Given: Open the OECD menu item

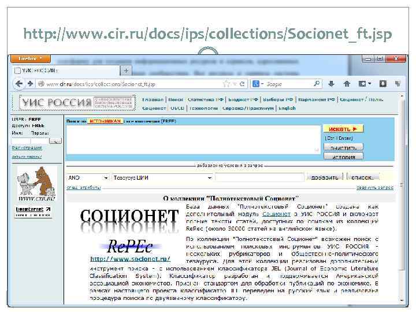Looking at the screenshot, I should tap(177, 108).
